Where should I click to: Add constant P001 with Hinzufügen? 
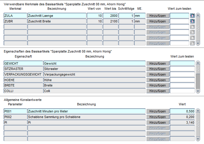click(157, 111)
